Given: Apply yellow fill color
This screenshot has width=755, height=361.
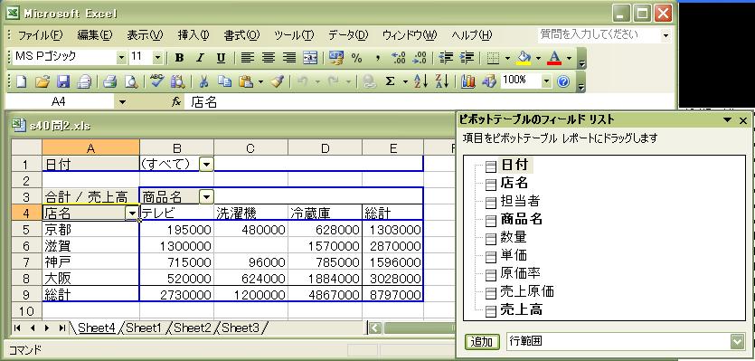Looking at the screenshot, I should 523,58.
